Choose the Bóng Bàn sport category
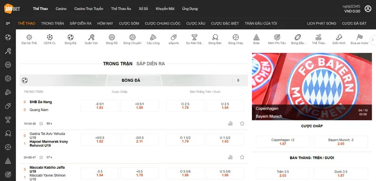Screen dimensions: 376x181 pyautogui.click(x=215, y=39)
